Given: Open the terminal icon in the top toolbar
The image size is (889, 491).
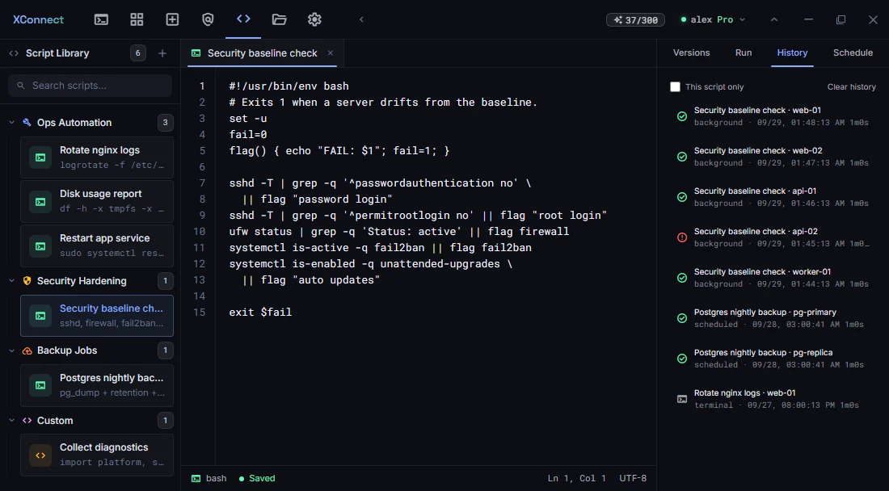Looking at the screenshot, I should (101, 19).
